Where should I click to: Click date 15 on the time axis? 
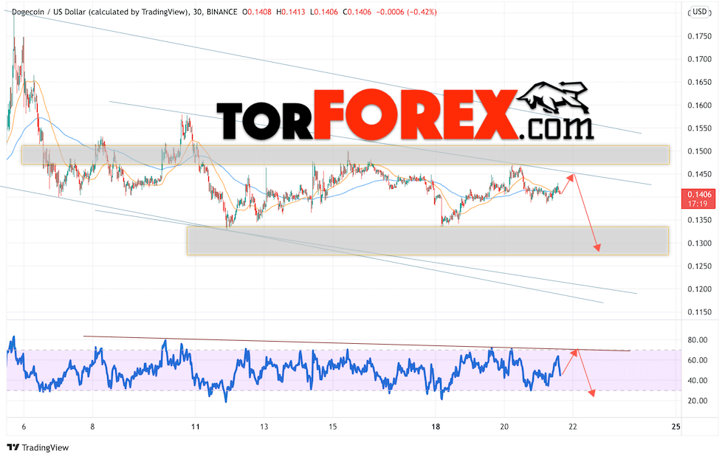click(x=333, y=427)
